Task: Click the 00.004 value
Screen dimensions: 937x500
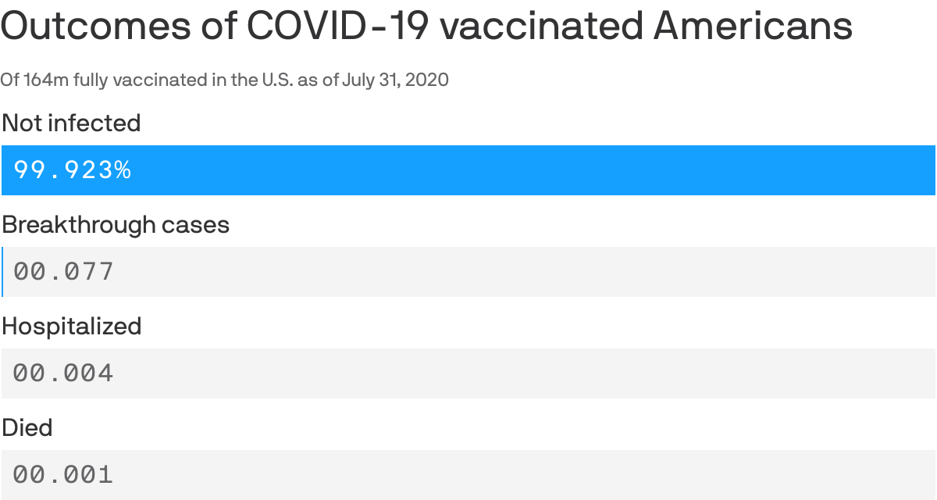Action: [x=64, y=373]
